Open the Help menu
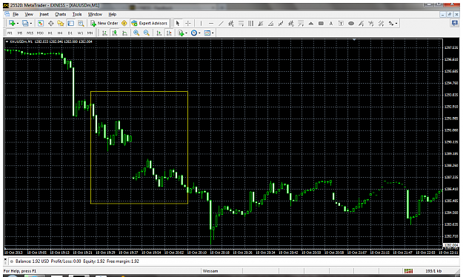 tap(112, 14)
